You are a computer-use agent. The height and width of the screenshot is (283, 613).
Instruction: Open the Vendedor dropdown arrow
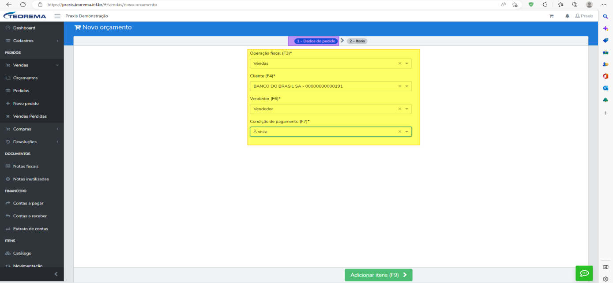[406, 109]
